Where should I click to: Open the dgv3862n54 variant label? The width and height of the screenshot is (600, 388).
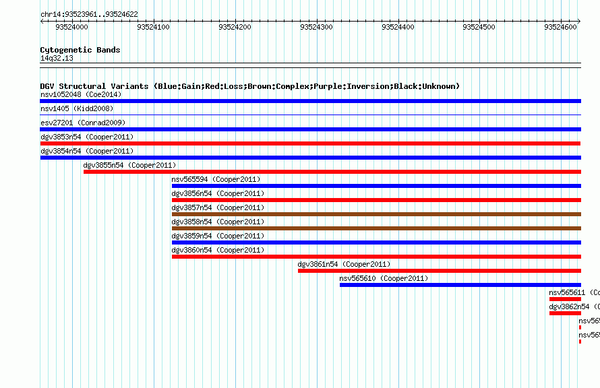tap(574, 306)
